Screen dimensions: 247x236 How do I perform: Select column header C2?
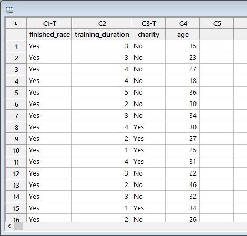pos(101,23)
